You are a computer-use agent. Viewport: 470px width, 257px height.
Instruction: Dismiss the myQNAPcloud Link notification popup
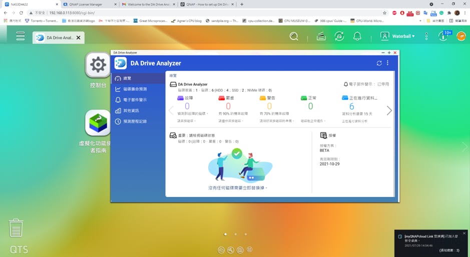pyautogui.click(x=464, y=233)
